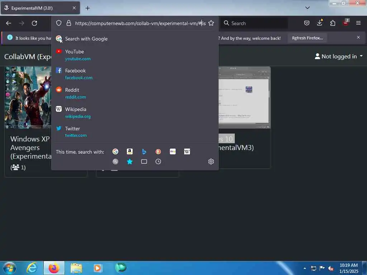Open the taskbar clock showing 10:19 AM

point(348,268)
